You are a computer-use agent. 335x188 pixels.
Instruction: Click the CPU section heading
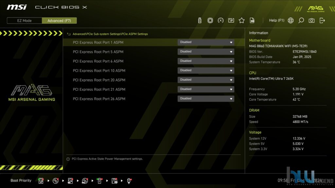coord(253,73)
